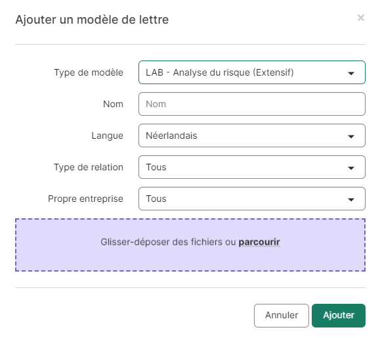Focus the Nom text input field
Viewport: 380px width, 338px height.
tap(252, 104)
